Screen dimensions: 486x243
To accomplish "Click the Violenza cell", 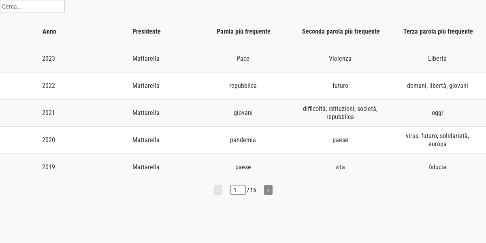I will [x=340, y=59].
